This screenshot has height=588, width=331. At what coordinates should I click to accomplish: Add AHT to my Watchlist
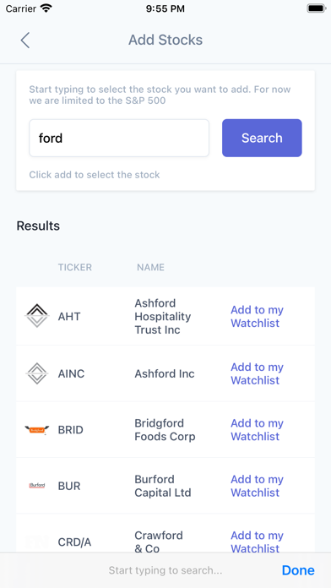(x=258, y=317)
